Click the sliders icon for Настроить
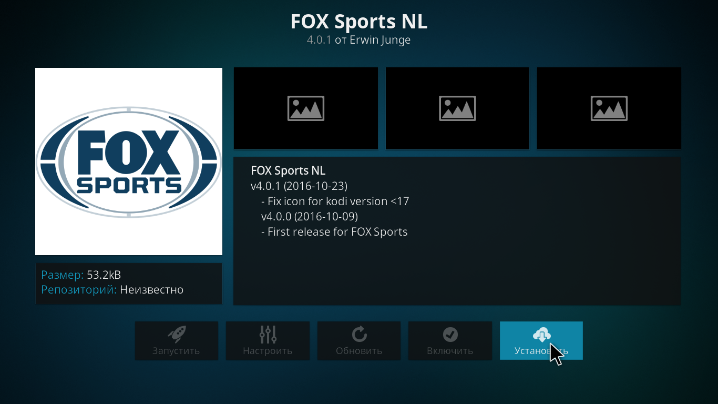This screenshot has width=718, height=404. pyautogui.click(x=268, y=334)
